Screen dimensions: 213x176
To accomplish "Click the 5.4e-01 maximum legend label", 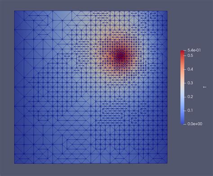I will [194, 50].
